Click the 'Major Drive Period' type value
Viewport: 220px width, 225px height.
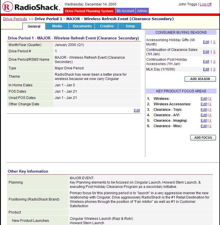[x=69, y=68]
